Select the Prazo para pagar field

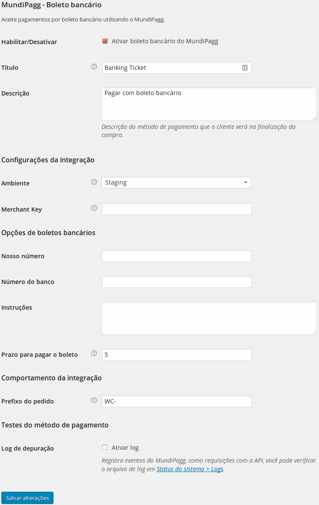[x=176, y=355]
